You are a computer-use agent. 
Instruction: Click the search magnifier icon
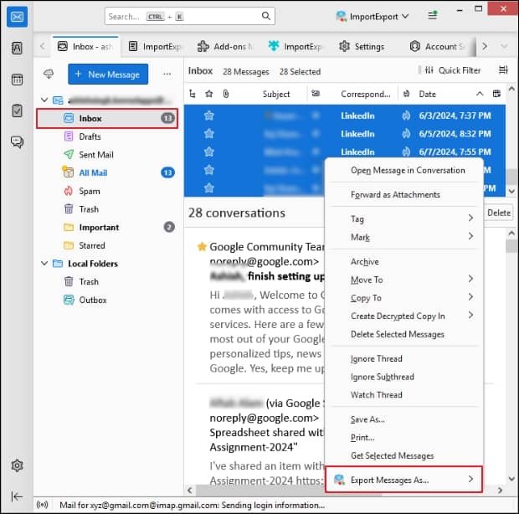266,16
